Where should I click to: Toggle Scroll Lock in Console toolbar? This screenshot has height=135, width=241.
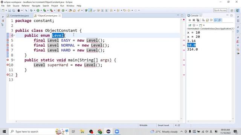click(x=207, y=20)
